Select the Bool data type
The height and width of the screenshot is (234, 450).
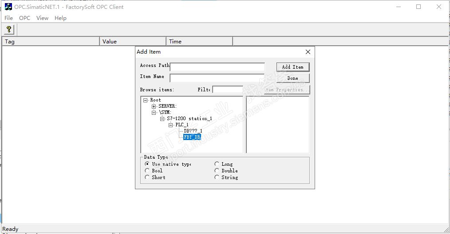[147, 170]
